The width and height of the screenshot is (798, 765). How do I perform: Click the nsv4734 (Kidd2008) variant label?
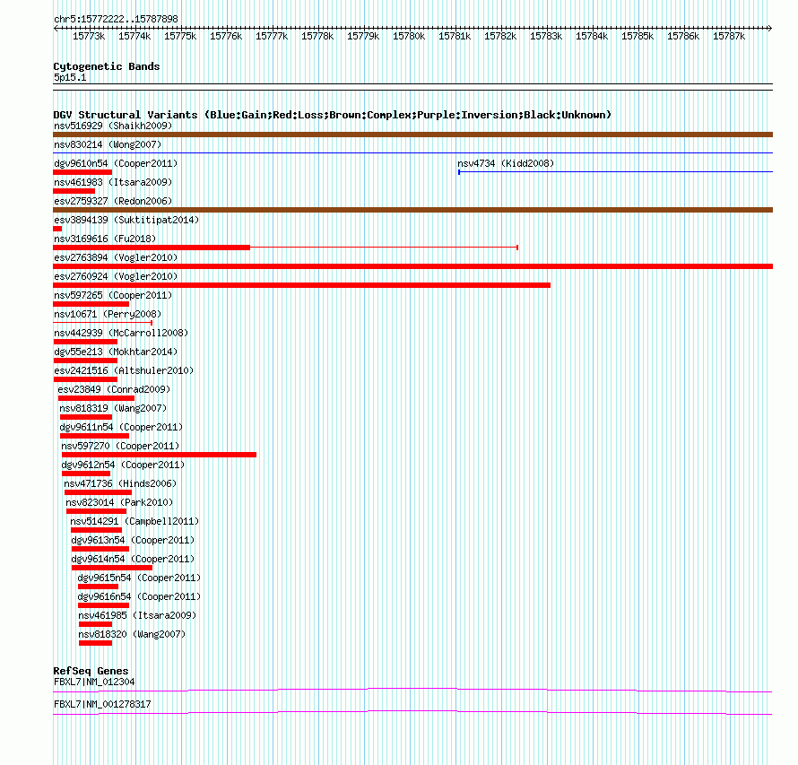tap(506, 163)
